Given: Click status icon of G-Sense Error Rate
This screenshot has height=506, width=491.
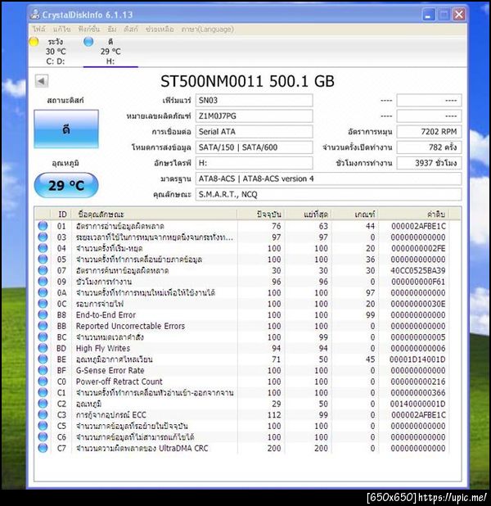Looking at the screenshot, I should coord(43,370).
